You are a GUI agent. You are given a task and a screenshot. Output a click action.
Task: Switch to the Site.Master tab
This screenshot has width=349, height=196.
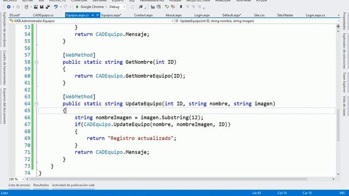point(285,15)
